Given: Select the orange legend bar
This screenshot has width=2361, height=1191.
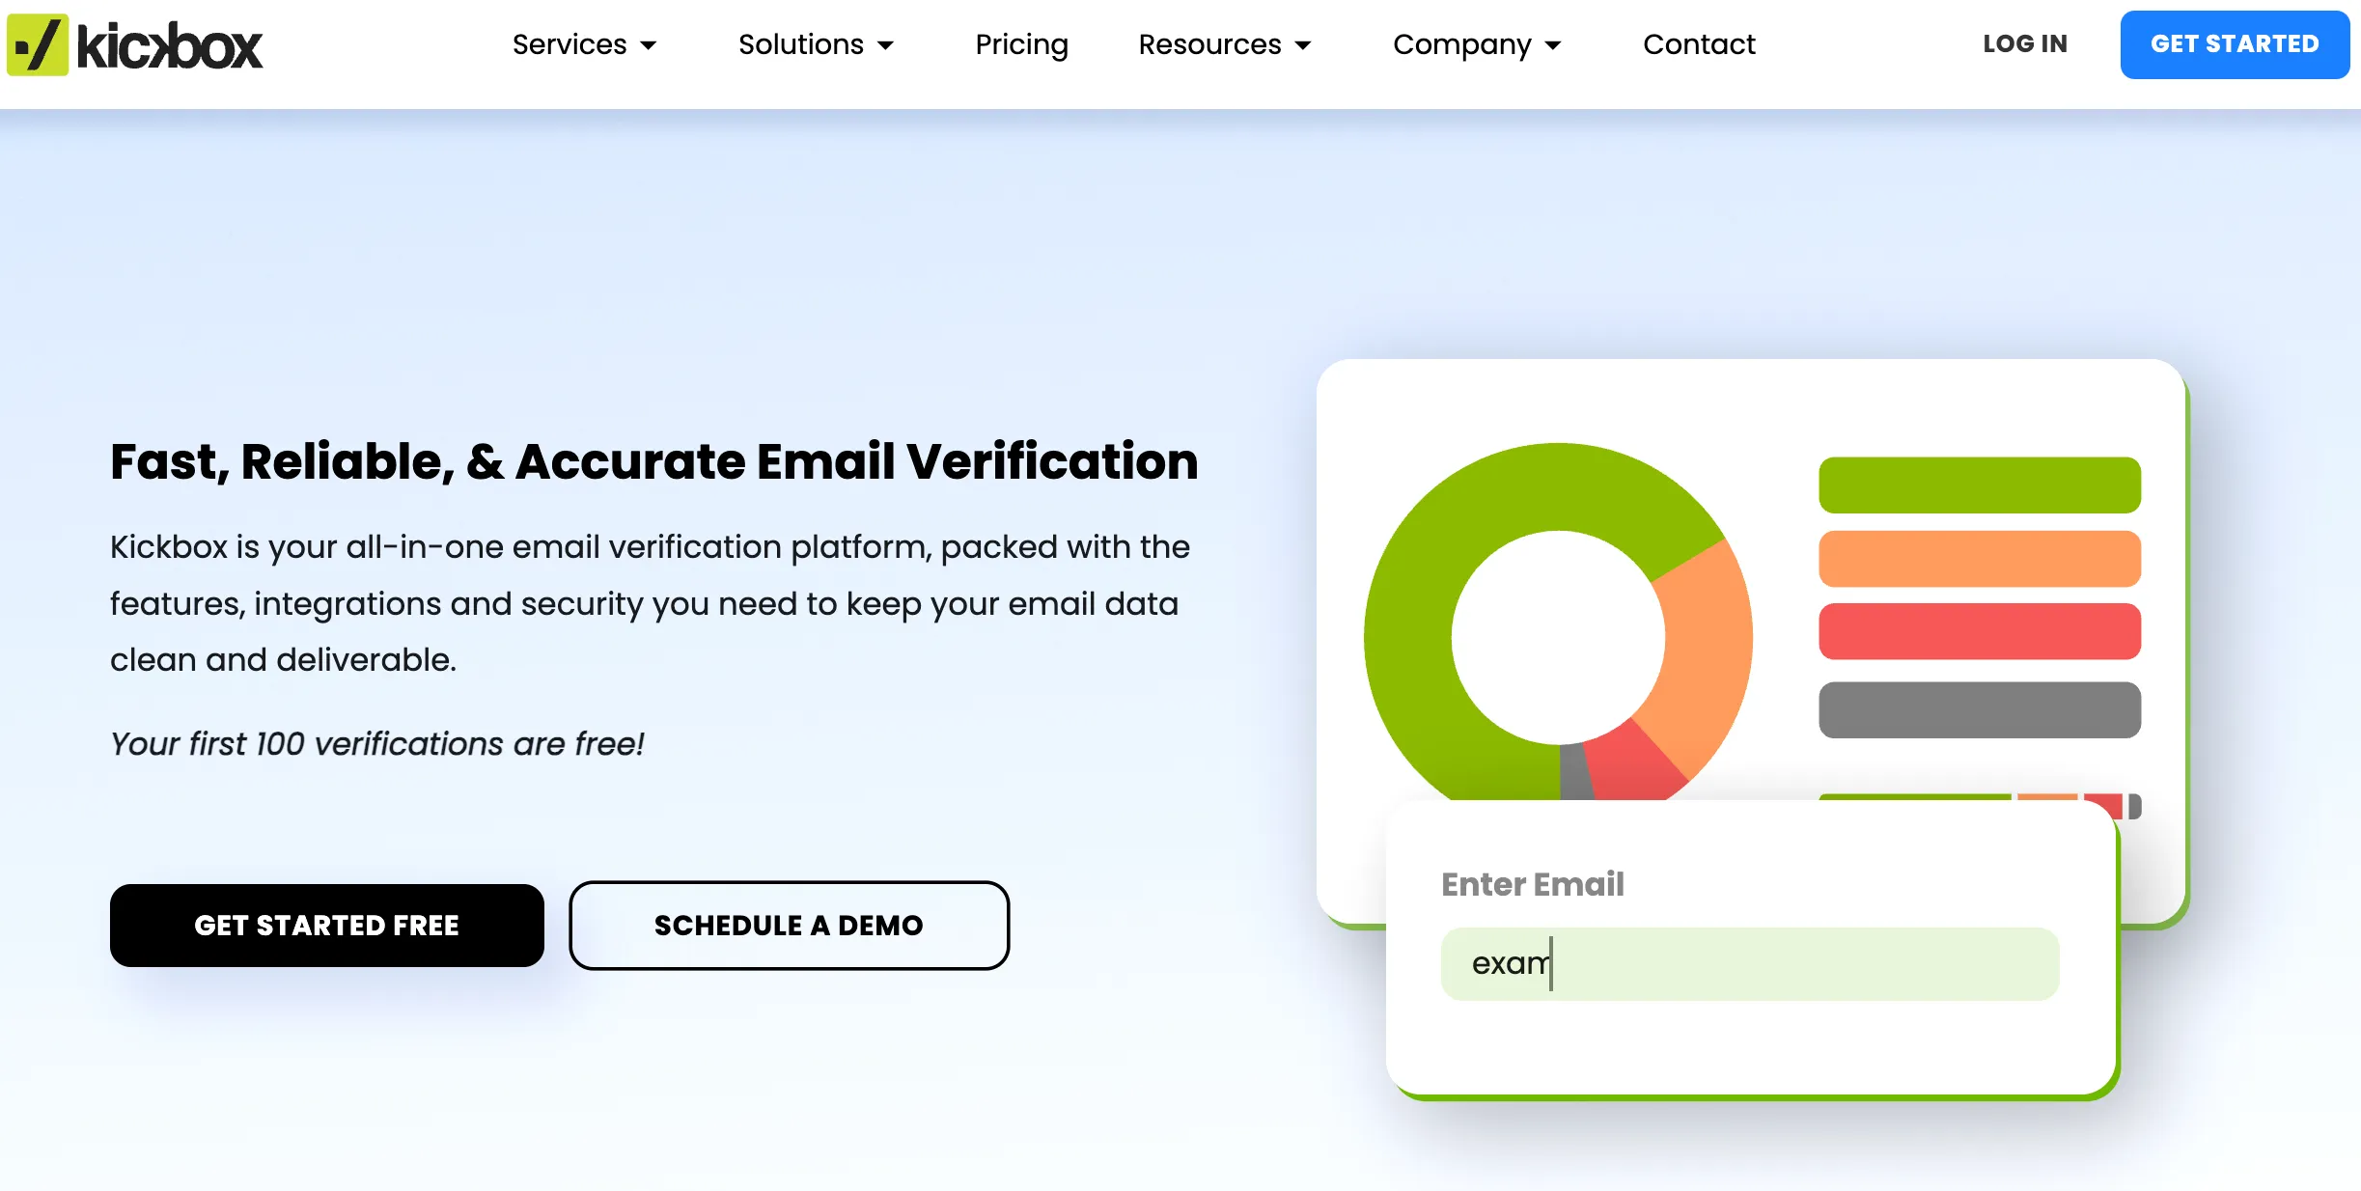Looking at the screenshot, I should click(x=1979, y=558).
